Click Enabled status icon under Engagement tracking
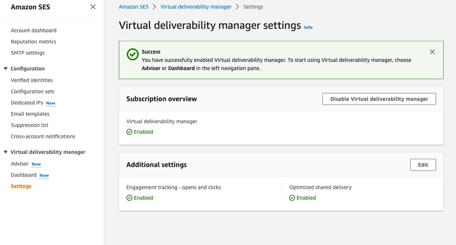Screen dimensions: 456x245 (129, 198)
